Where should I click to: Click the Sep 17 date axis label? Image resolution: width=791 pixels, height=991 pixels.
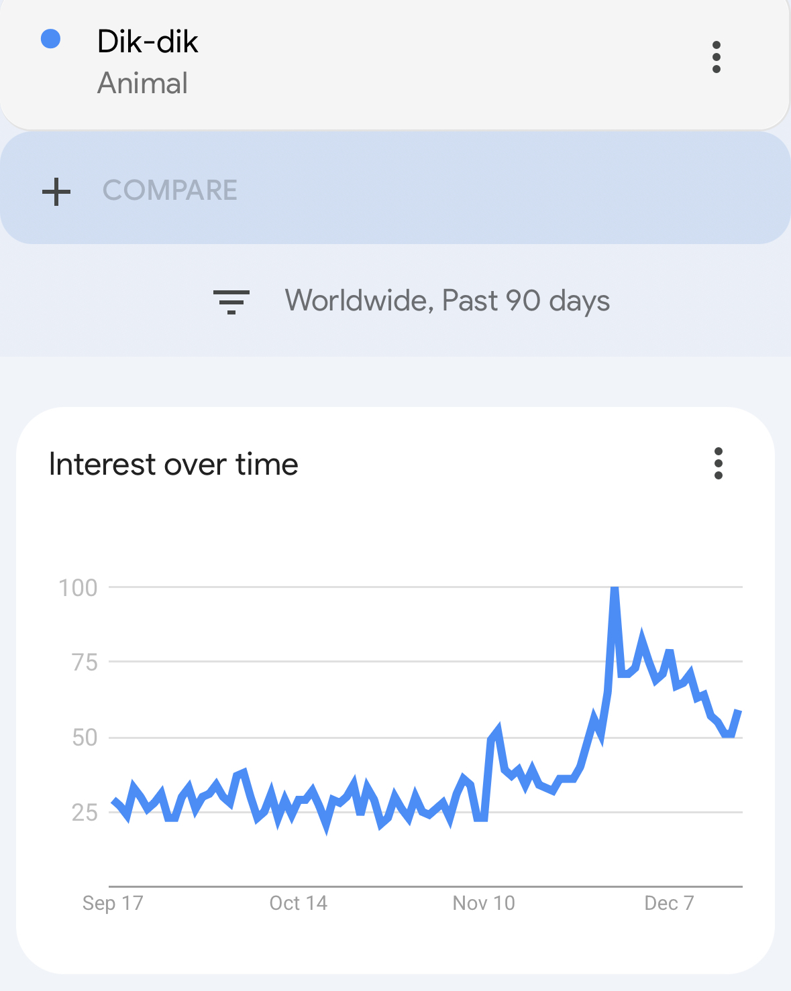click(113, 903)
